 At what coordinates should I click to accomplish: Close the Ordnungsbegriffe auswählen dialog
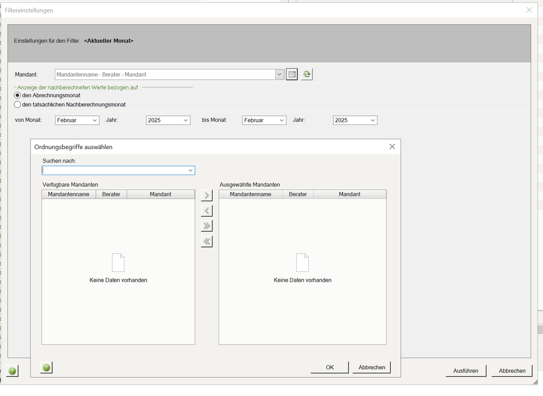[x=392, y=146]
